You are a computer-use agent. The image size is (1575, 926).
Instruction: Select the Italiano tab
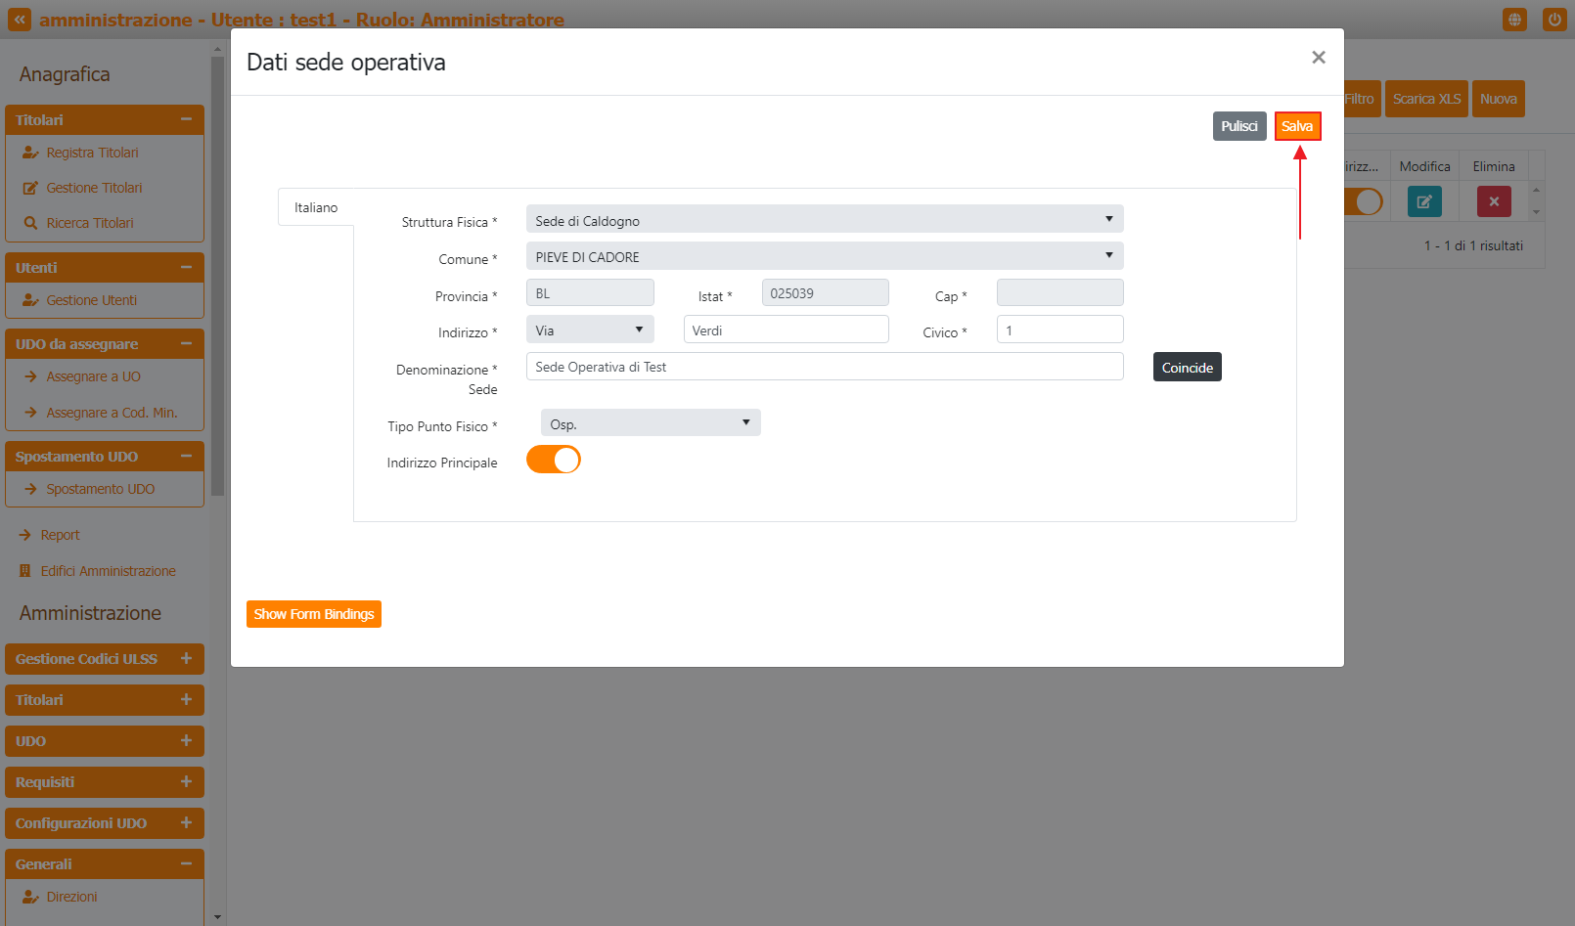click(x=316, y=207)
